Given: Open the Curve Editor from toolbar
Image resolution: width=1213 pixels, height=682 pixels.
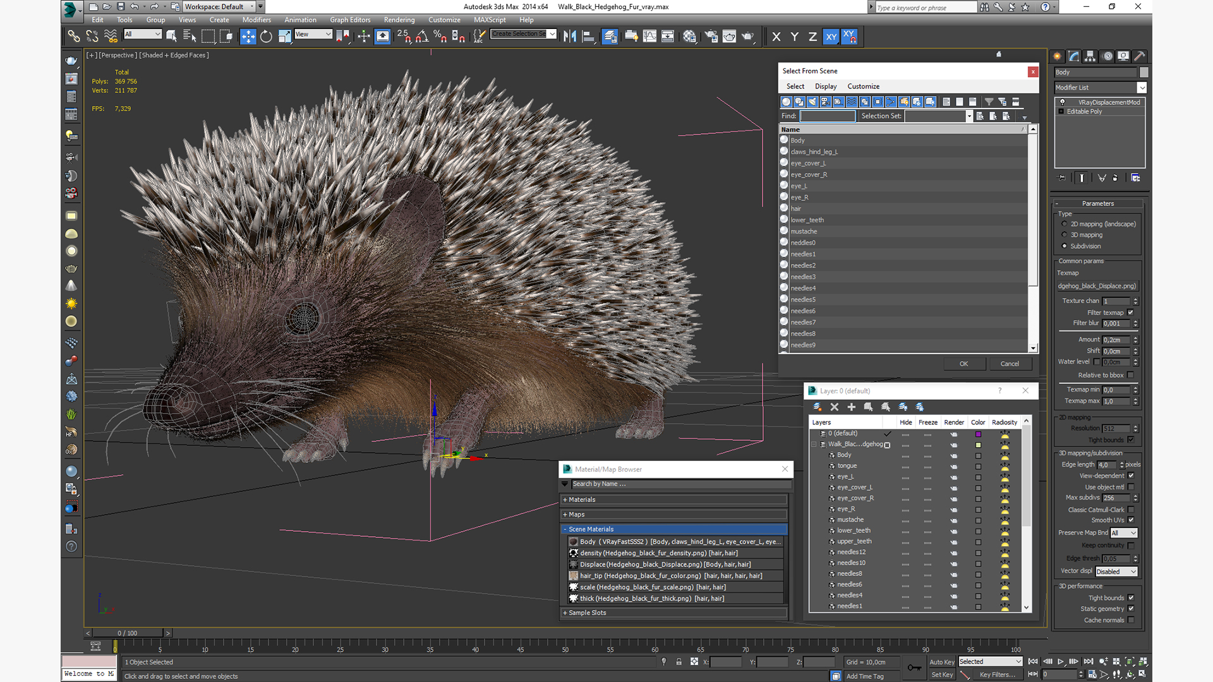Looking at the screenshot, I should 649,37.
